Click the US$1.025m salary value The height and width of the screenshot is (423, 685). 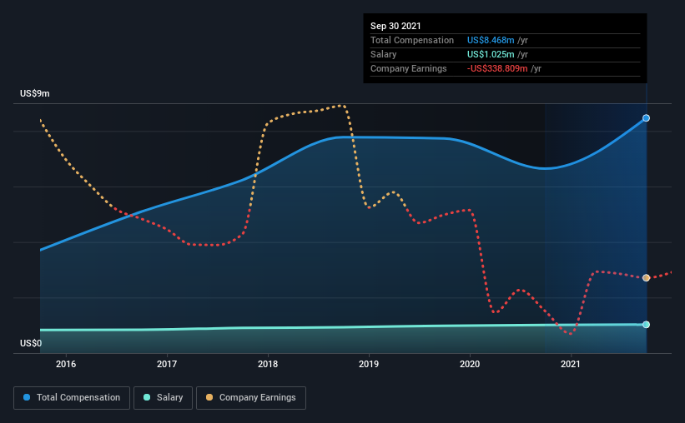click(491, 54)
